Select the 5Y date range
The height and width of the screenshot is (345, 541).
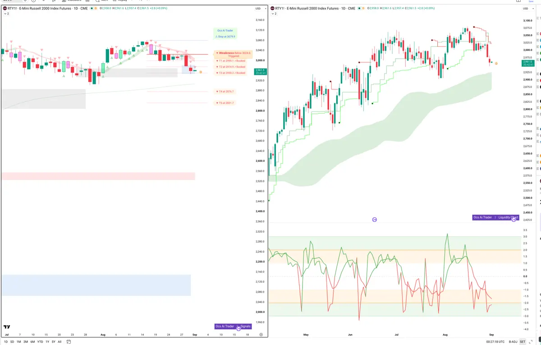(53, 342)
